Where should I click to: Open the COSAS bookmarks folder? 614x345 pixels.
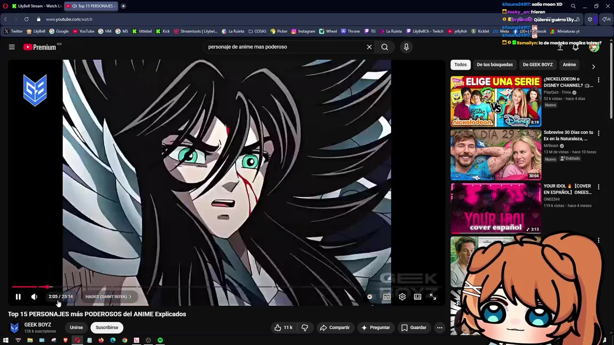tap(257, 31)
